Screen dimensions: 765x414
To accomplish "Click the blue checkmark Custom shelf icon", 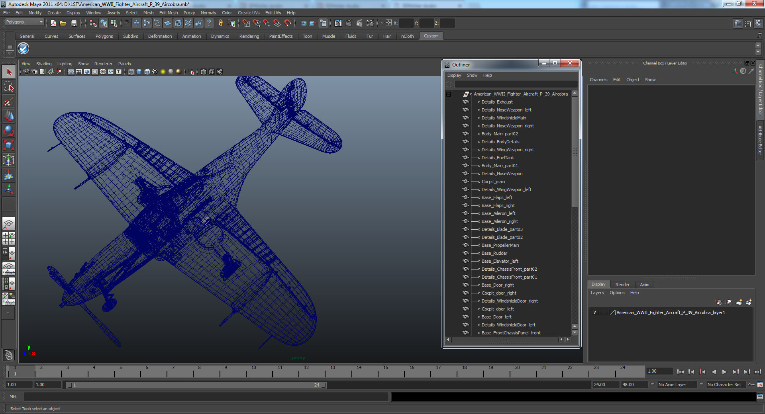I will click(x=24, y=49).
